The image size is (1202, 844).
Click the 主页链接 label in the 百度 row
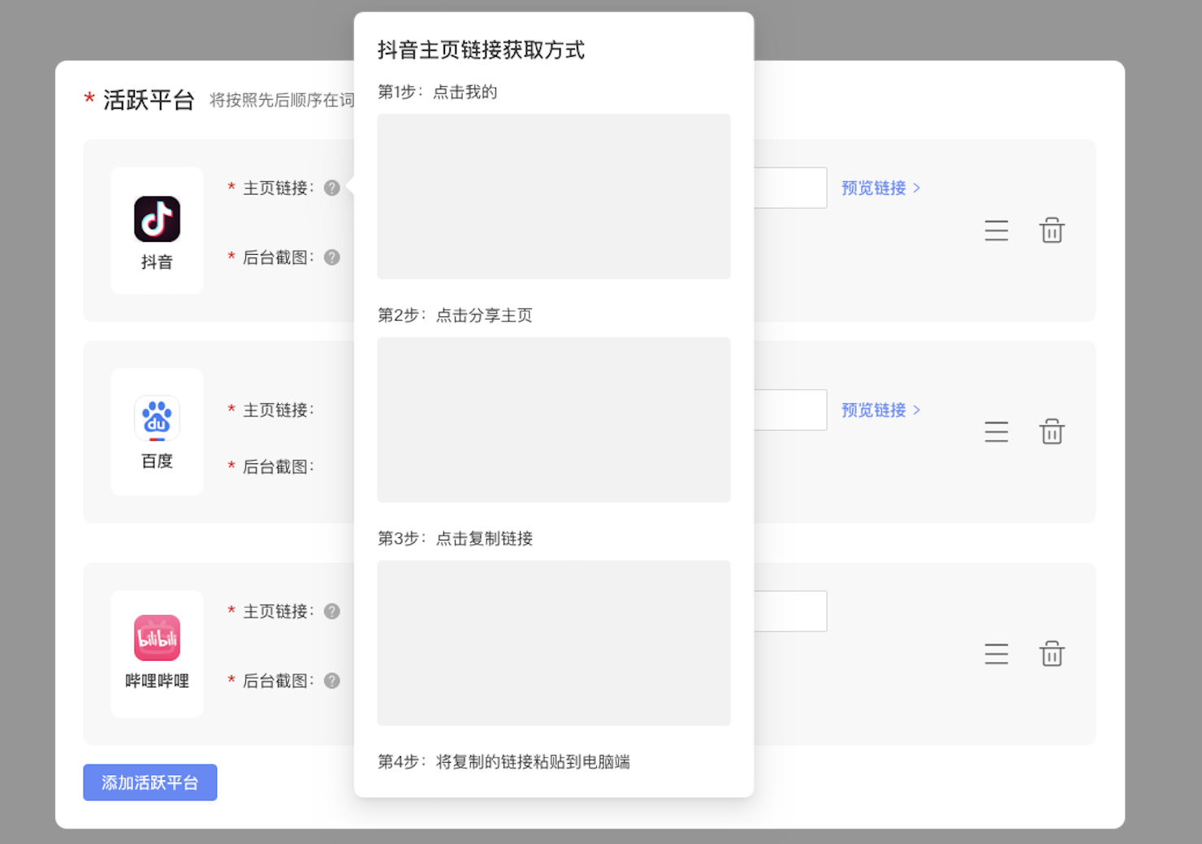pyautogui.click(x=279, y=410)
